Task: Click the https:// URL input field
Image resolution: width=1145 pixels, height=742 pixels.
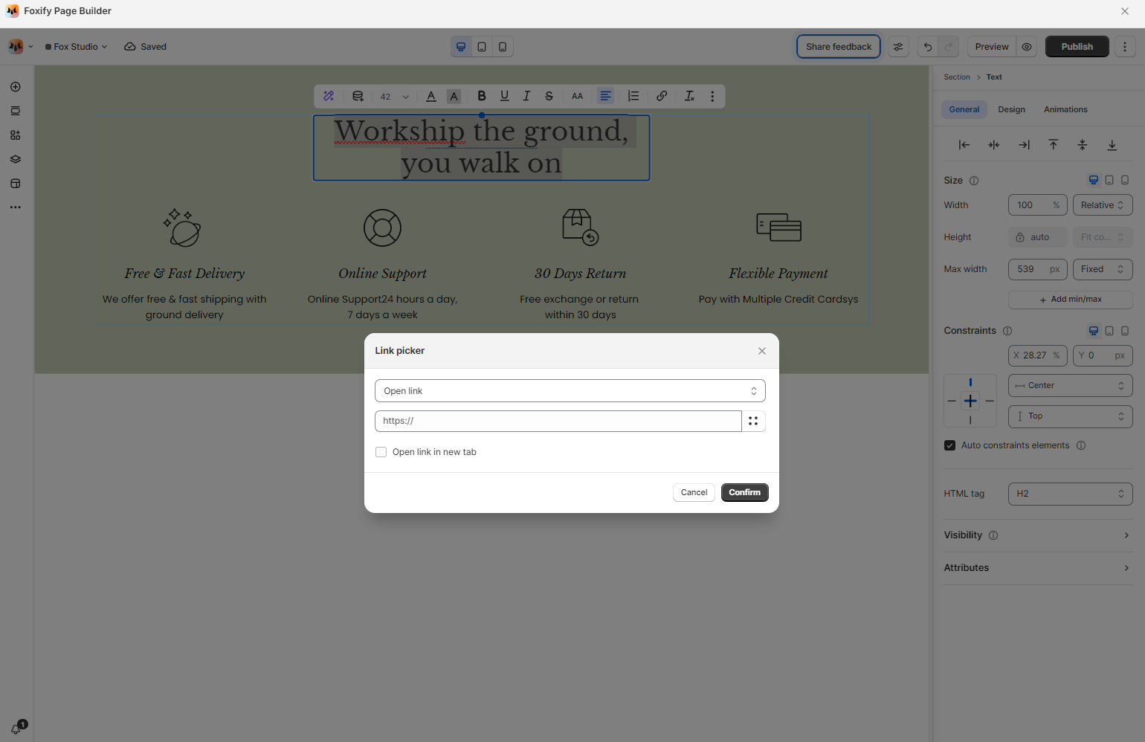Action: coord(558,421)
